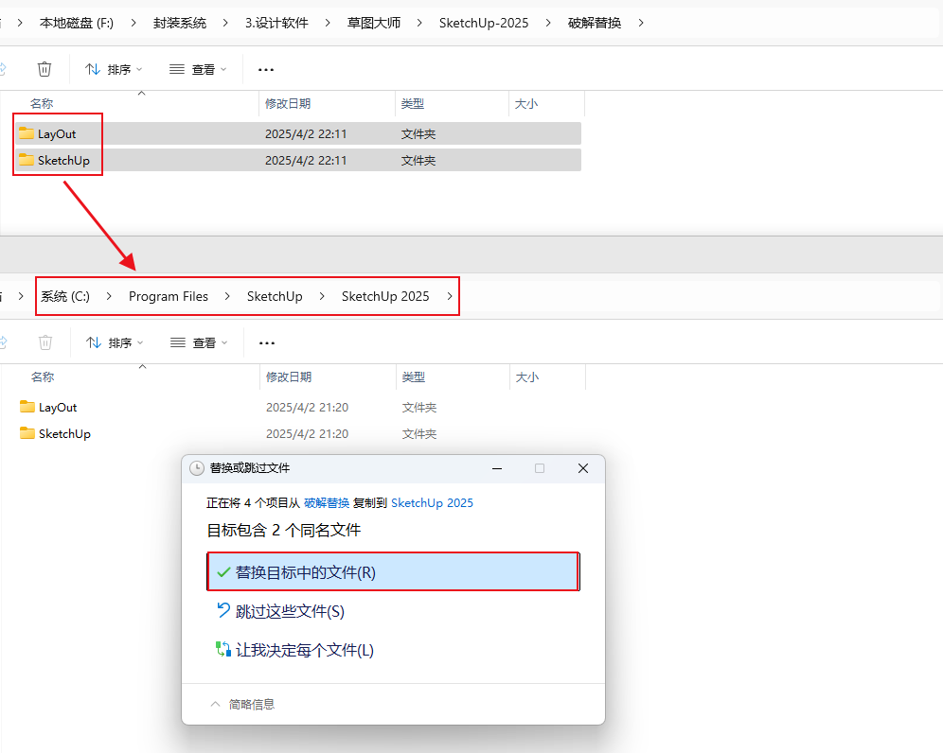Click the 目标包含 2 个同名文件 message
Image resolution: width=943 pixels, height=753 pixels.
(284, 530)
